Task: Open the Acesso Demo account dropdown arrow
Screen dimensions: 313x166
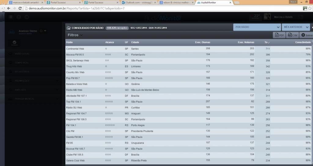Action: (45, 31)
